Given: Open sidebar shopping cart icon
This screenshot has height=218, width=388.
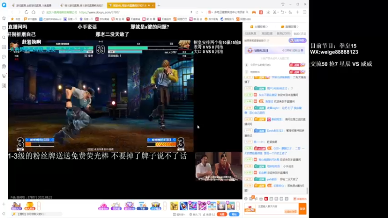Looking at the screenshot, I should (x=4, y=76).
